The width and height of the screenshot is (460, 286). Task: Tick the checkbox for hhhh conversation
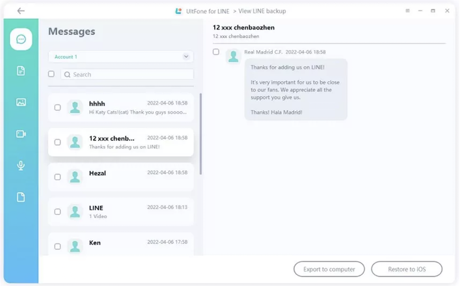57,107
